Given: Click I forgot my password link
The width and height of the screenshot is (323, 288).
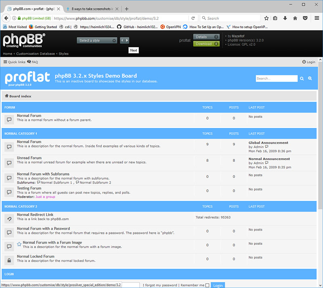Looking at the screenshot, I should [160, 285].
